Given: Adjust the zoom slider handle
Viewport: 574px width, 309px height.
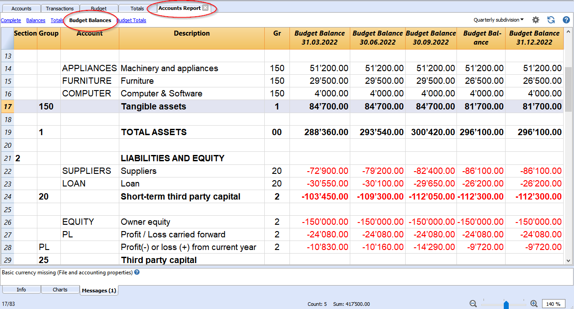Looking at the screenshot, I should click(506, 304).
